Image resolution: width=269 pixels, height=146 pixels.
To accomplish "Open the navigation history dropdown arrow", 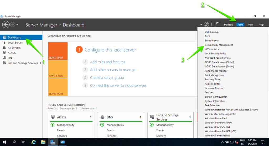I will coord(17,25).
